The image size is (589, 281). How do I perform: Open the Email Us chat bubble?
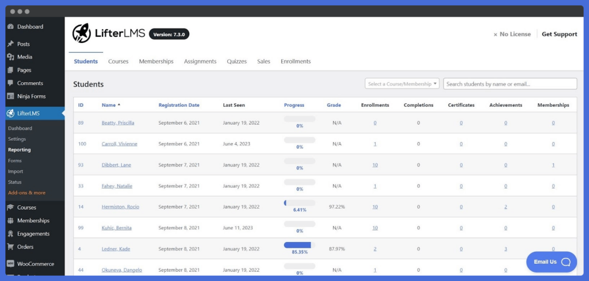552,262
